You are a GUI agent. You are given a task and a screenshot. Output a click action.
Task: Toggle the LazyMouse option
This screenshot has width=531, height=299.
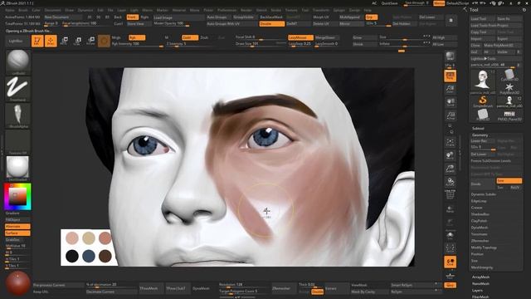(300, 37)
